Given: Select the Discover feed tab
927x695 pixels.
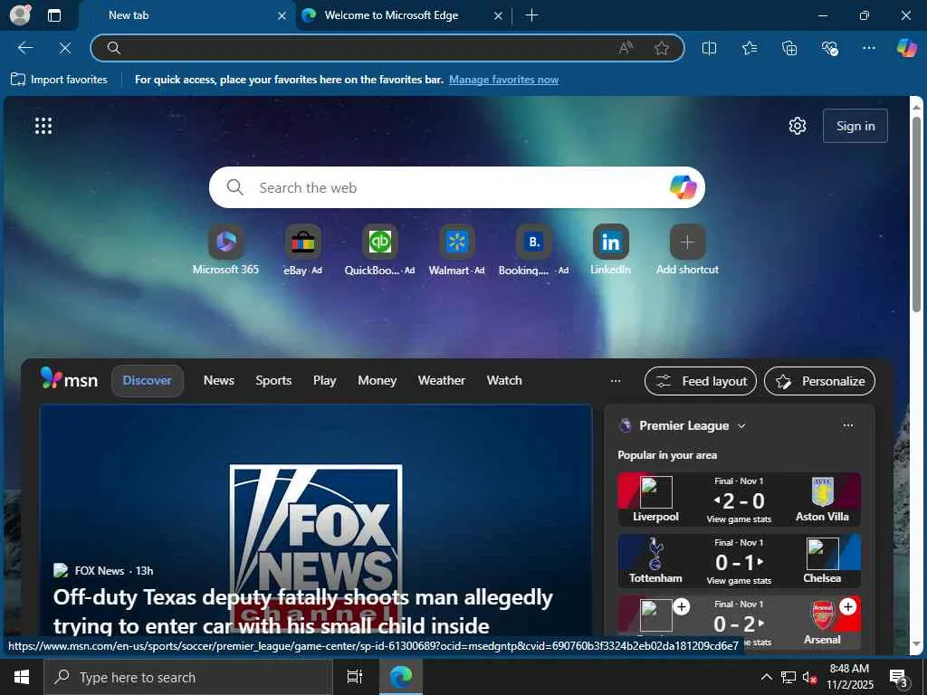Looking at the screenshot, I should coord(148,381).
